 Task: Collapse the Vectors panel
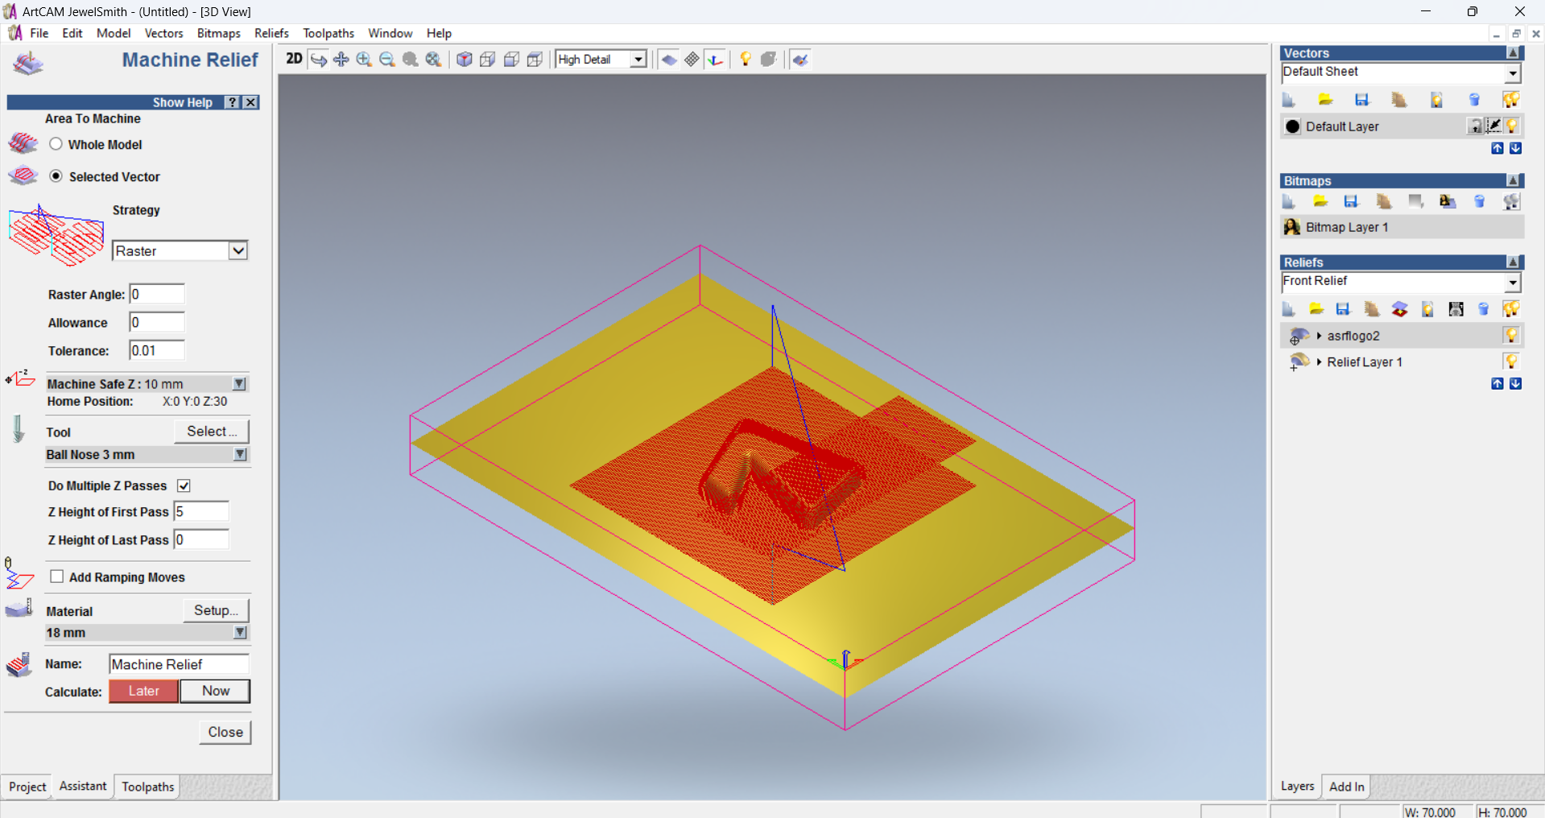[1514, 52]
